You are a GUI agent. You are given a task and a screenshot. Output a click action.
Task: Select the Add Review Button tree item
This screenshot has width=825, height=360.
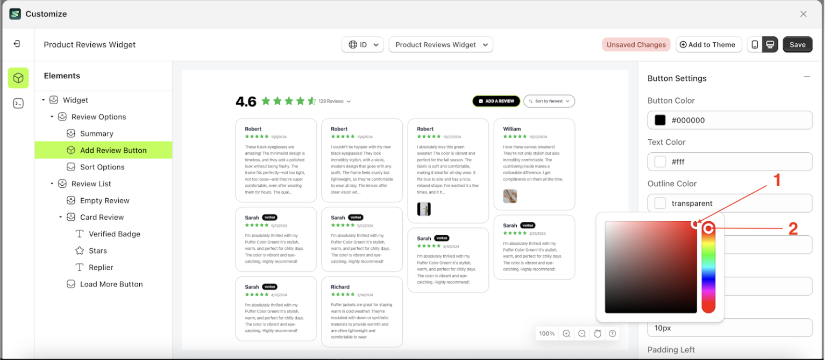tap(103, 150)
